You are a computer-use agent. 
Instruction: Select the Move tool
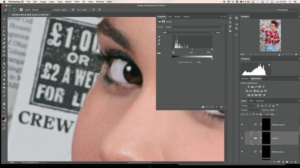point(4,19)
